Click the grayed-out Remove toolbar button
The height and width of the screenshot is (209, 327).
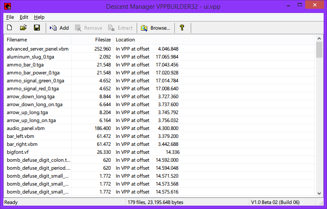click(88, 28)
